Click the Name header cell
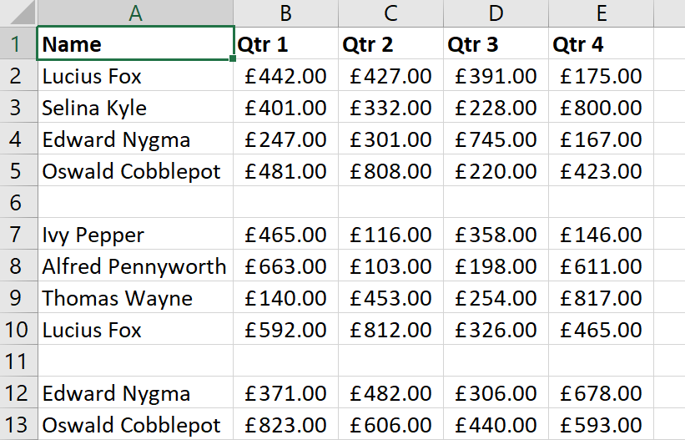Viewport: 685px width, 440px height. click(x=135, y=43)
